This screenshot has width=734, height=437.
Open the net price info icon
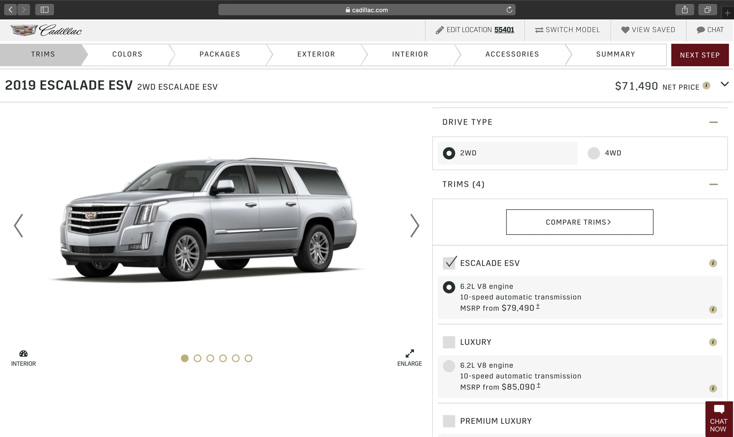tap(706, 85)
